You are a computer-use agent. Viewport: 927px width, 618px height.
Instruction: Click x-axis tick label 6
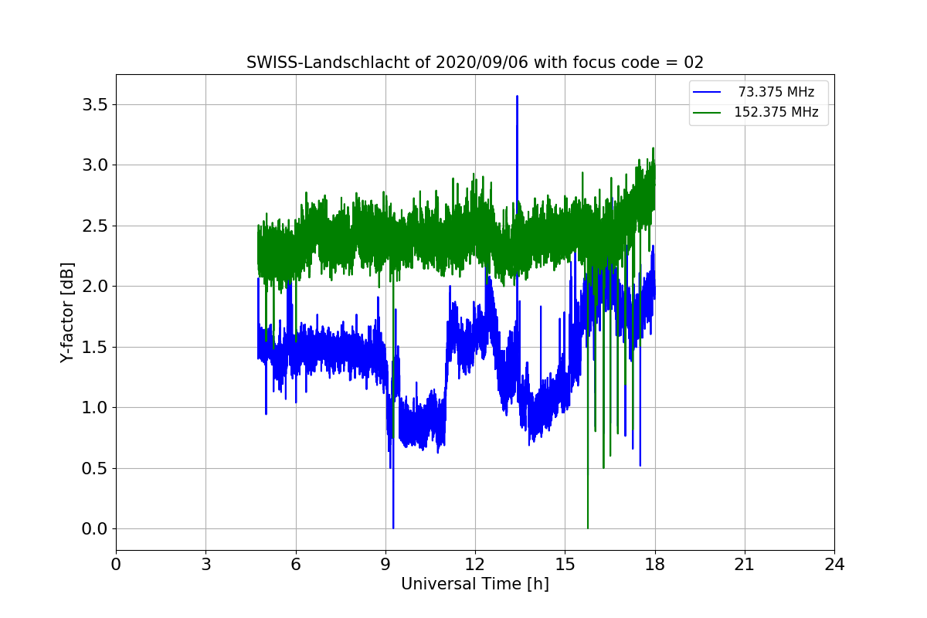(x=296, y=565)
